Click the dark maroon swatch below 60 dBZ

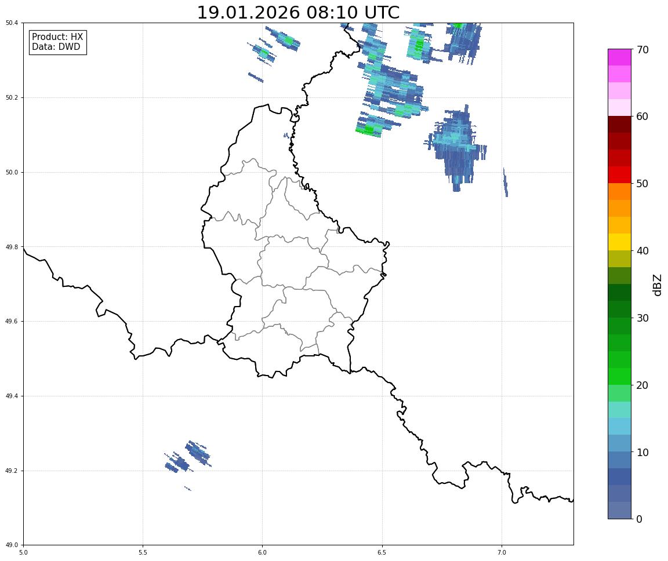point(619,124)
